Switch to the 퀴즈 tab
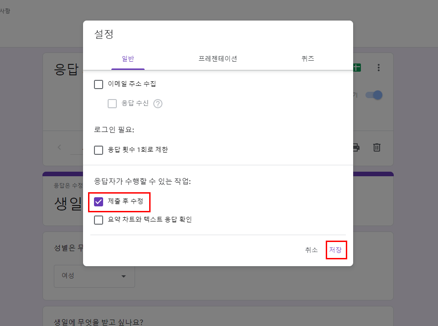 click(x=308, y=58)
